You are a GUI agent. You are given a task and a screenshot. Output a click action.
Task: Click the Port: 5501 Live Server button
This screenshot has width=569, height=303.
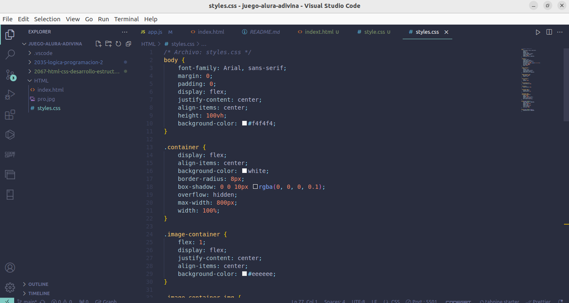coord(422,301)
